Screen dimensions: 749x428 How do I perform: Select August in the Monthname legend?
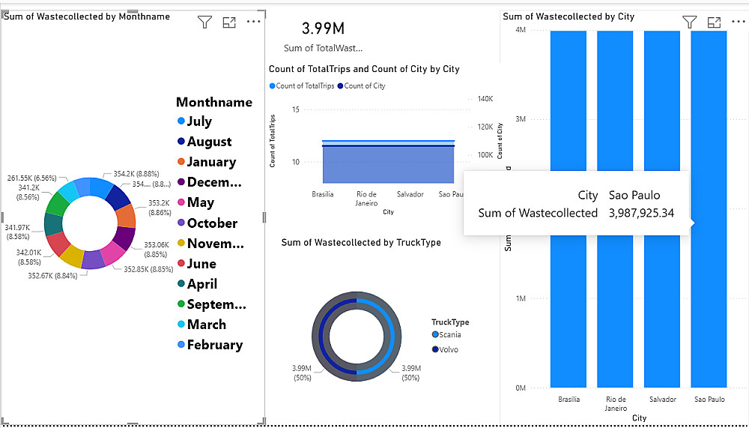pos(204,142)
